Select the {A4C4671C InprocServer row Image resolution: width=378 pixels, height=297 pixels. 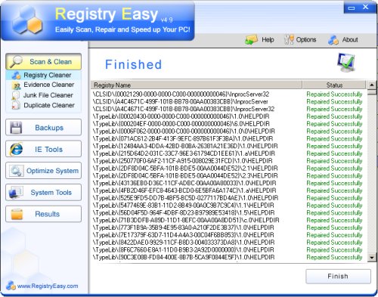tap(228, 102)
